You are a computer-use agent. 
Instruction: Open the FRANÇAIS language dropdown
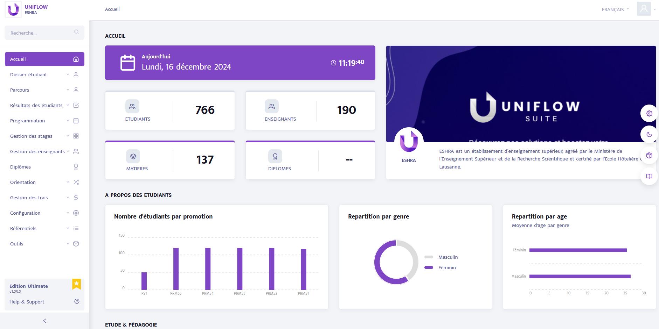point(615,9)
